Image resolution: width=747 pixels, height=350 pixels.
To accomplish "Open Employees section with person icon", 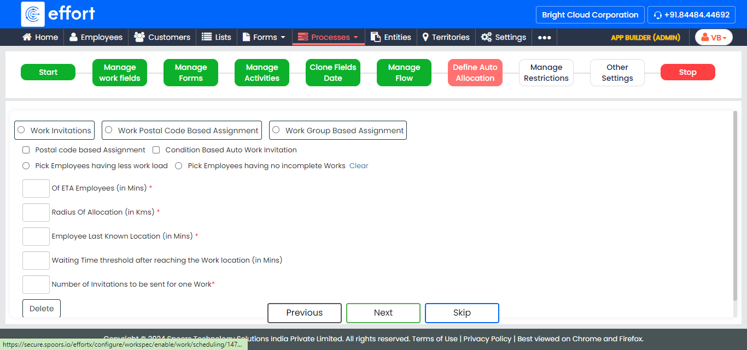I will pos(73,37).
